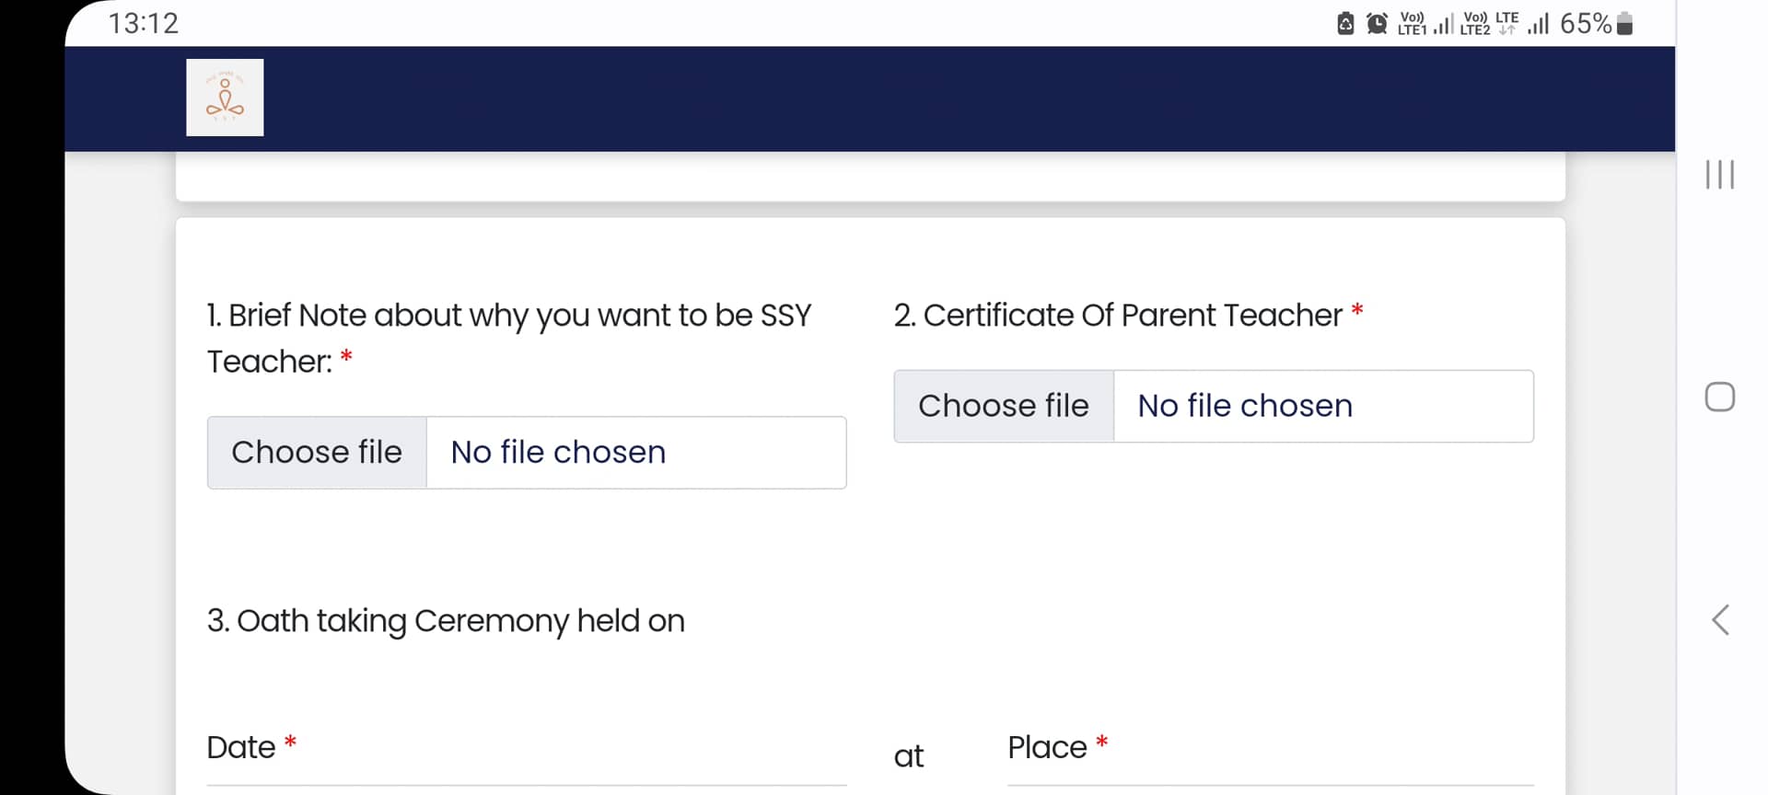Click the Oath Ceremony Place field
1768x795 pixels.
coord(1270,771)
